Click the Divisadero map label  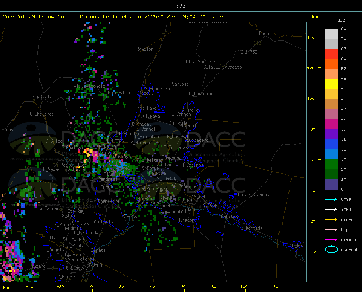point(196,140)
